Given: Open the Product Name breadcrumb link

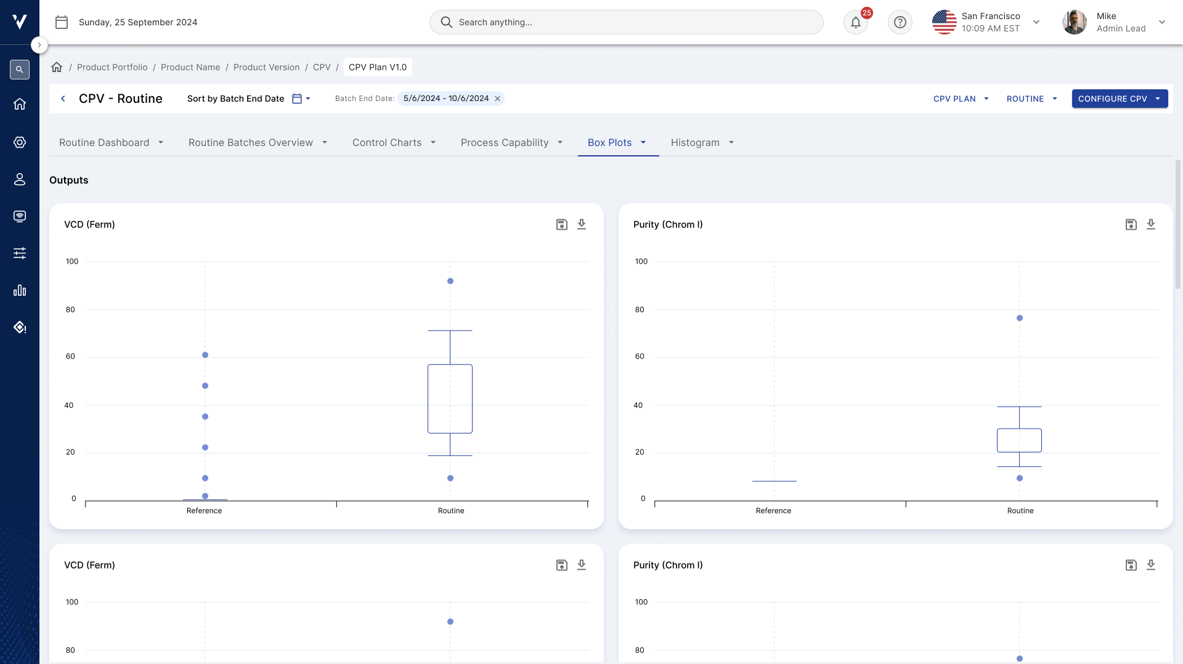Looking at the screenshot, I should tap(190, 67).
